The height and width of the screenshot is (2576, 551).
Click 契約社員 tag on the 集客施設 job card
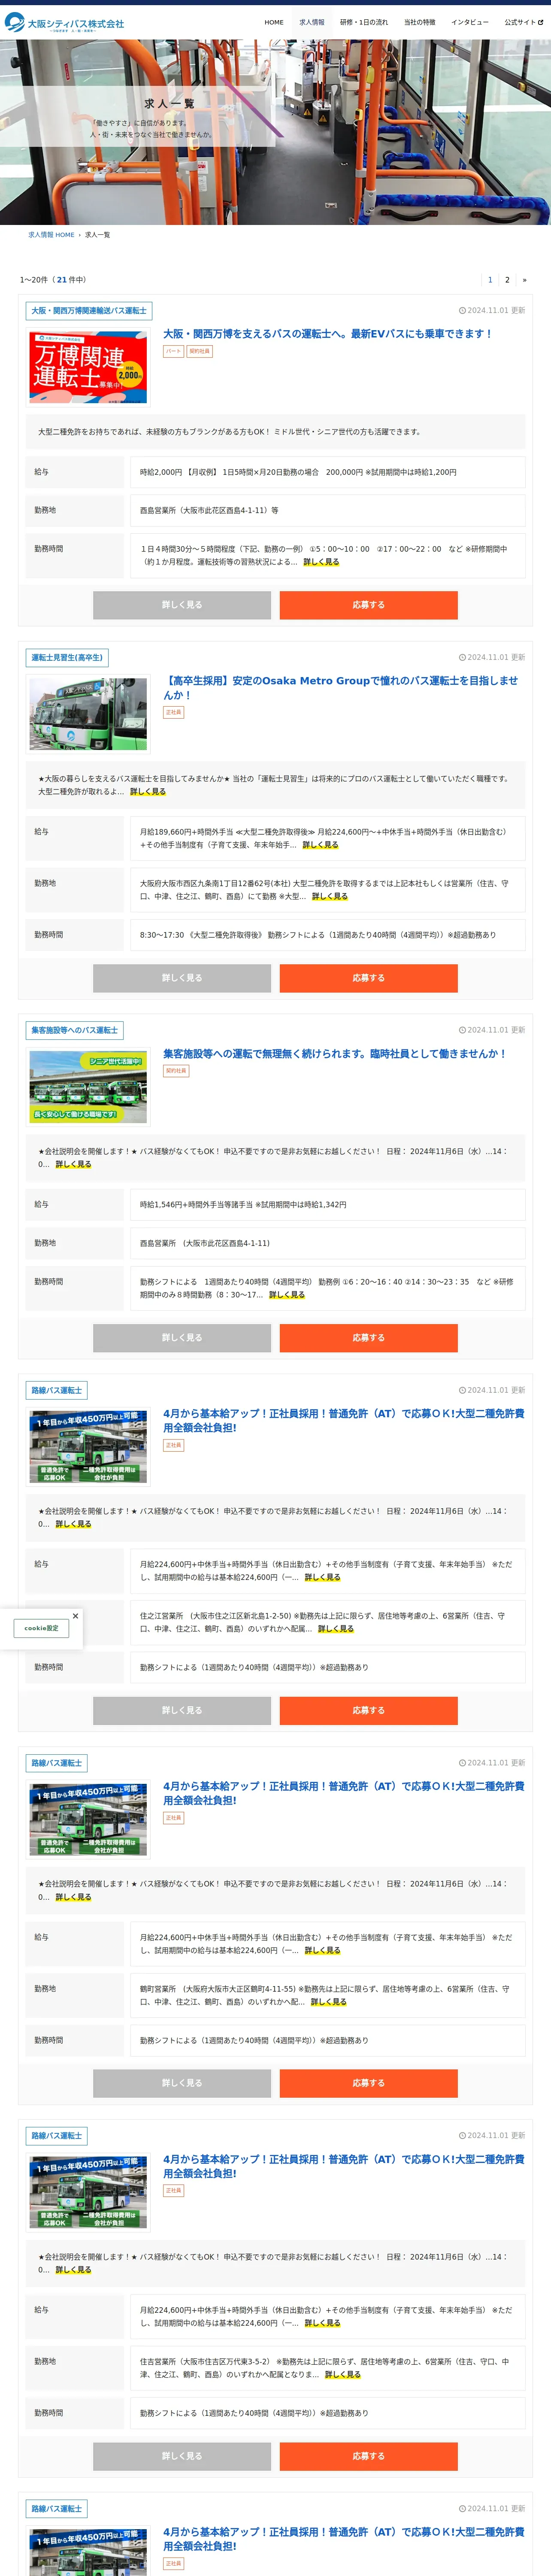(176, 1071)
